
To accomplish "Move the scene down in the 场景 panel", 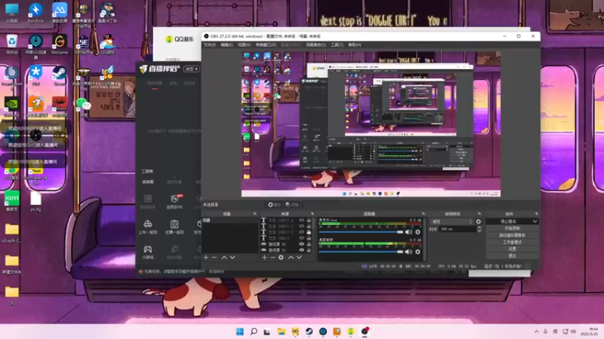I will pos(233,257).
